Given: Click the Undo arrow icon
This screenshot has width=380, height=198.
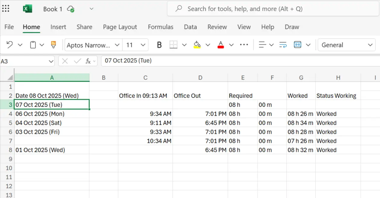Looking at the screenshot, I should [10, 45].
